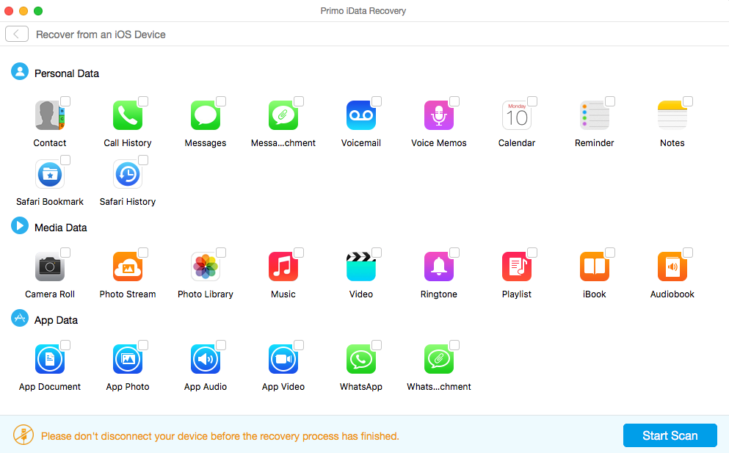
Task: Click the Personal Data heading
Action: tap(67, 73)
